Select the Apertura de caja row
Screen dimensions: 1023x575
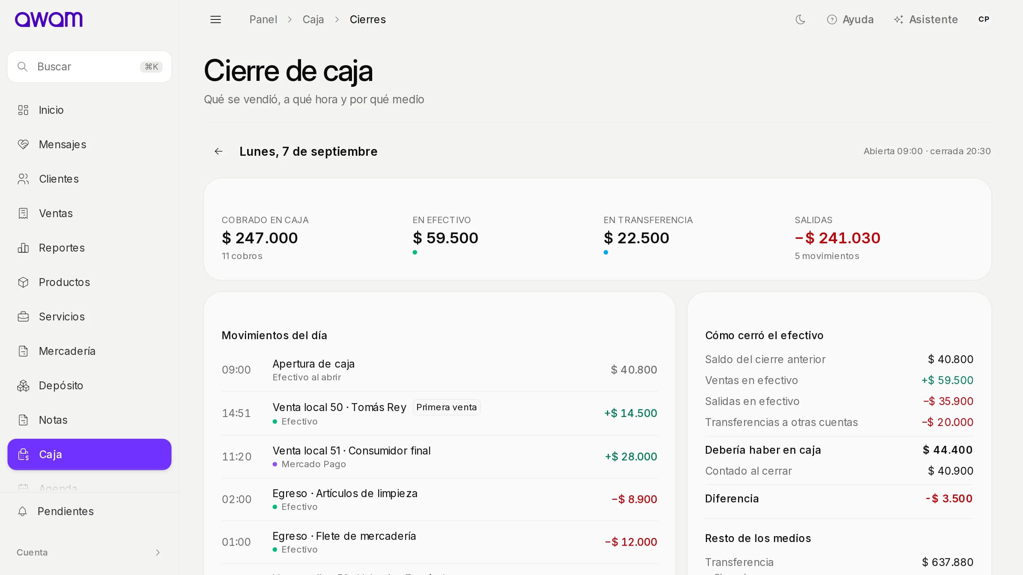click(x=439, y=370)
